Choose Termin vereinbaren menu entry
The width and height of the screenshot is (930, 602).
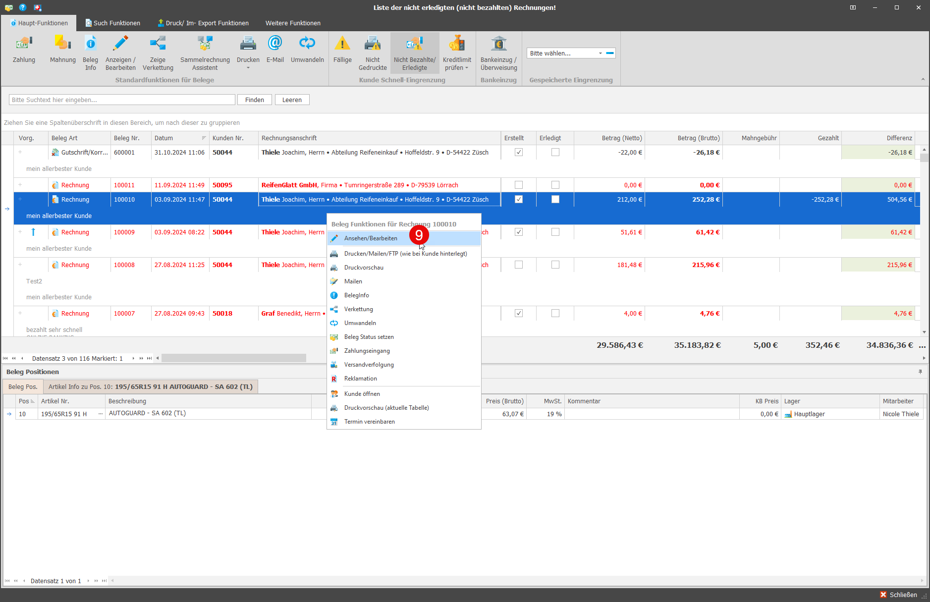click(404, 422)
